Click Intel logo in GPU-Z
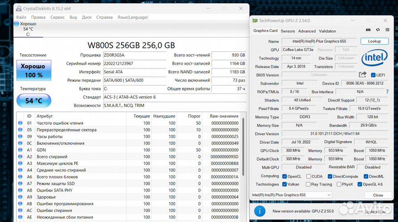Screen dimensions: 398x222 click(x=374, y=58)
